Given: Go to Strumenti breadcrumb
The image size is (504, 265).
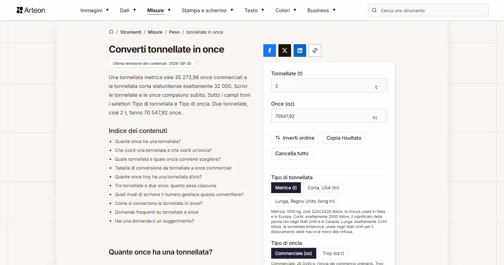Looking at the screenshot, I should 131,32.
